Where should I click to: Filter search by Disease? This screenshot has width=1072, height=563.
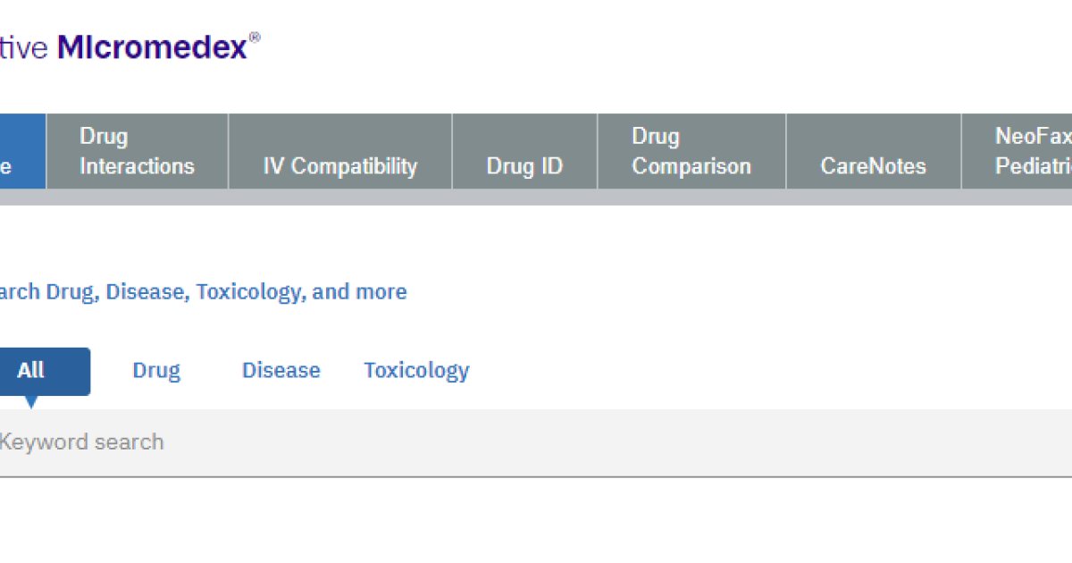point(281,370)
